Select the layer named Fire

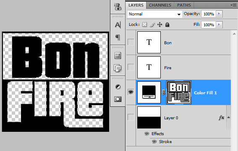click(168, 68)
